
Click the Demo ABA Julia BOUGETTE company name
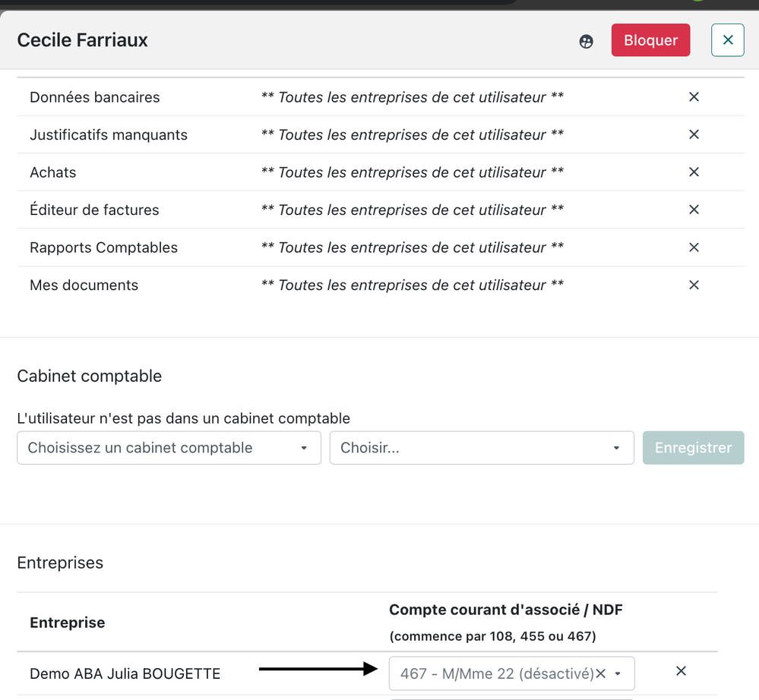click(x=125, y=673)
